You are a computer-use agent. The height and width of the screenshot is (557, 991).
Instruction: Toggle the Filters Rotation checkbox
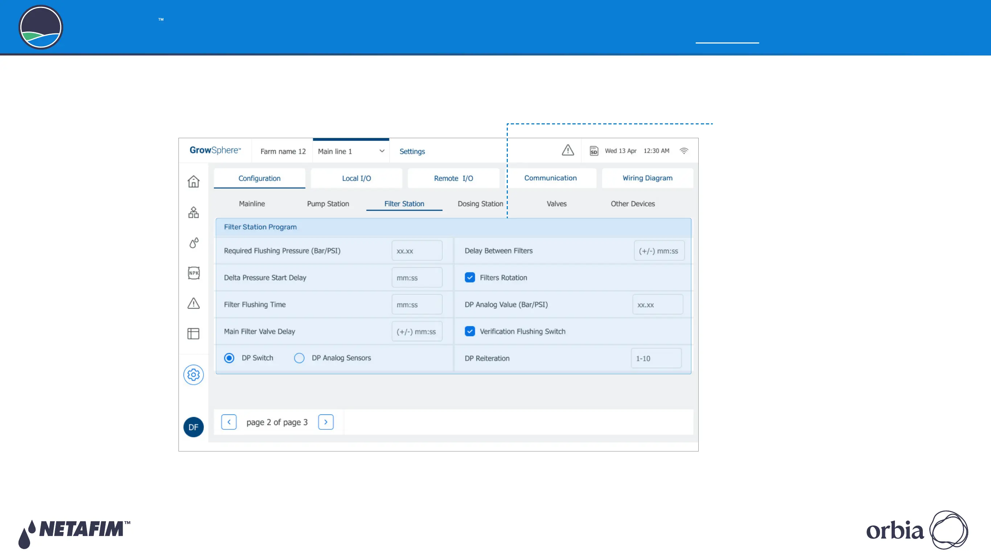coord(470,277)
